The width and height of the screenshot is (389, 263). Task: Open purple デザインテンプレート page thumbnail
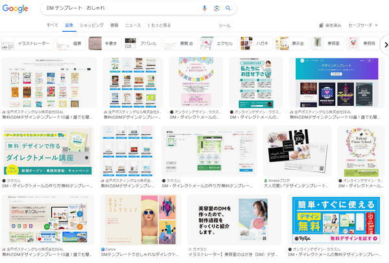tap(336, 82)
